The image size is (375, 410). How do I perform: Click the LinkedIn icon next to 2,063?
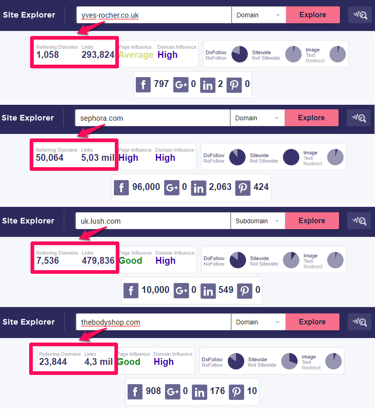click(199, 188)
